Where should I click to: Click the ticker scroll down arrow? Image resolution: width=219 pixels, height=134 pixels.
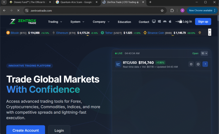[x=209, y=34]
